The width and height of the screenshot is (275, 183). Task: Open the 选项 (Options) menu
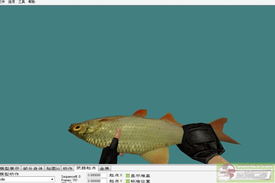11,2
